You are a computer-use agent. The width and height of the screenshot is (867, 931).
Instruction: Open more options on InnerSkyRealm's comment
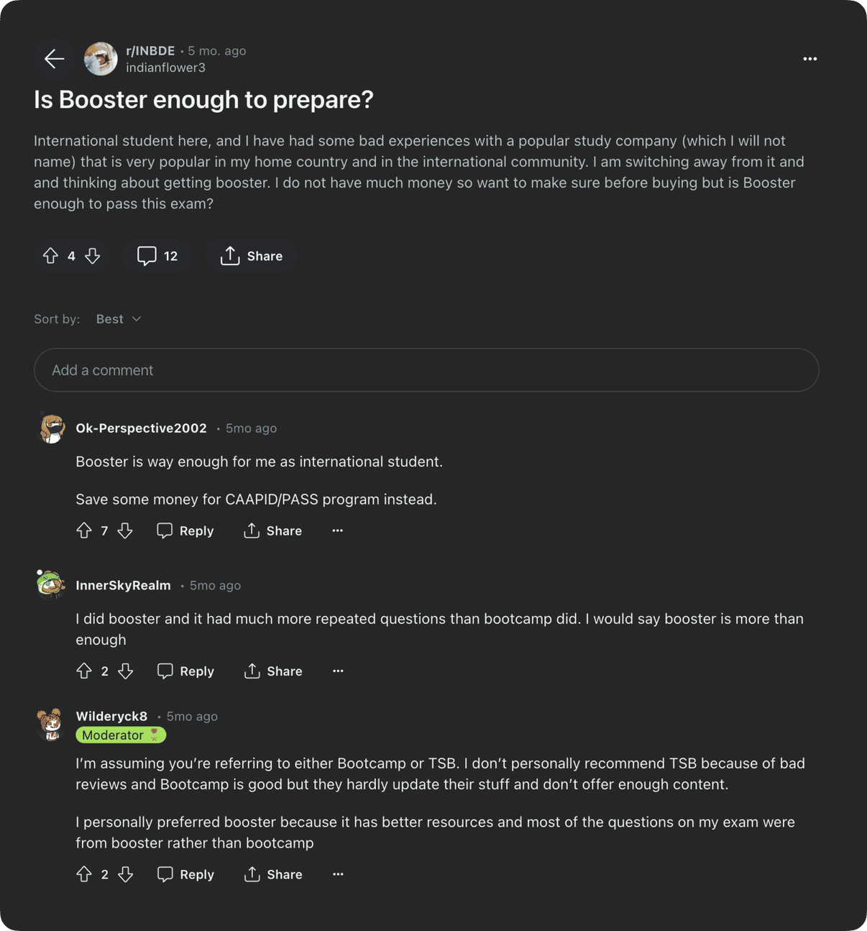pos(338,671)
